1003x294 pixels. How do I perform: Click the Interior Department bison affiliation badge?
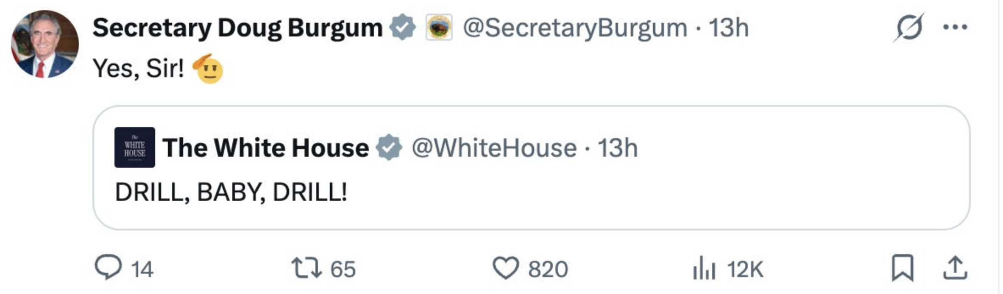pos(439,28)
